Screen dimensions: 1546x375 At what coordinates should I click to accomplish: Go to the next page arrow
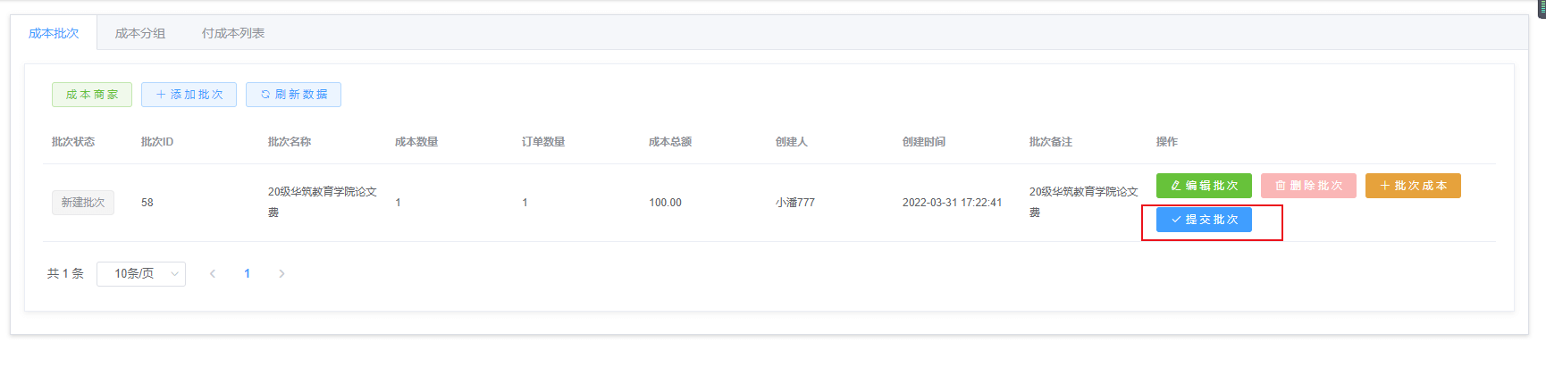tap(281, 274)
